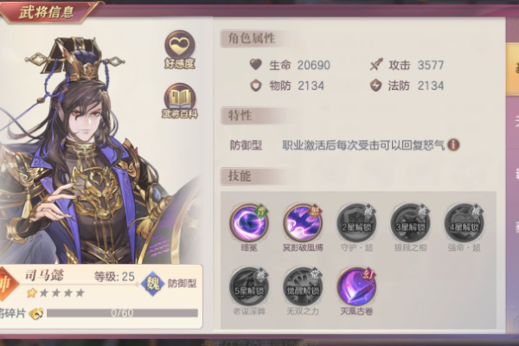Click the hero star rating row

point(56,293)
